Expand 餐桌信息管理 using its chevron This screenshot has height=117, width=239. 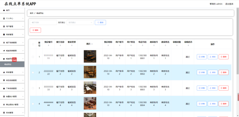tap(23, 51)
